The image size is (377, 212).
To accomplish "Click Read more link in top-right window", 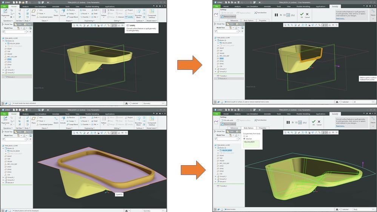I will (340, 18).
